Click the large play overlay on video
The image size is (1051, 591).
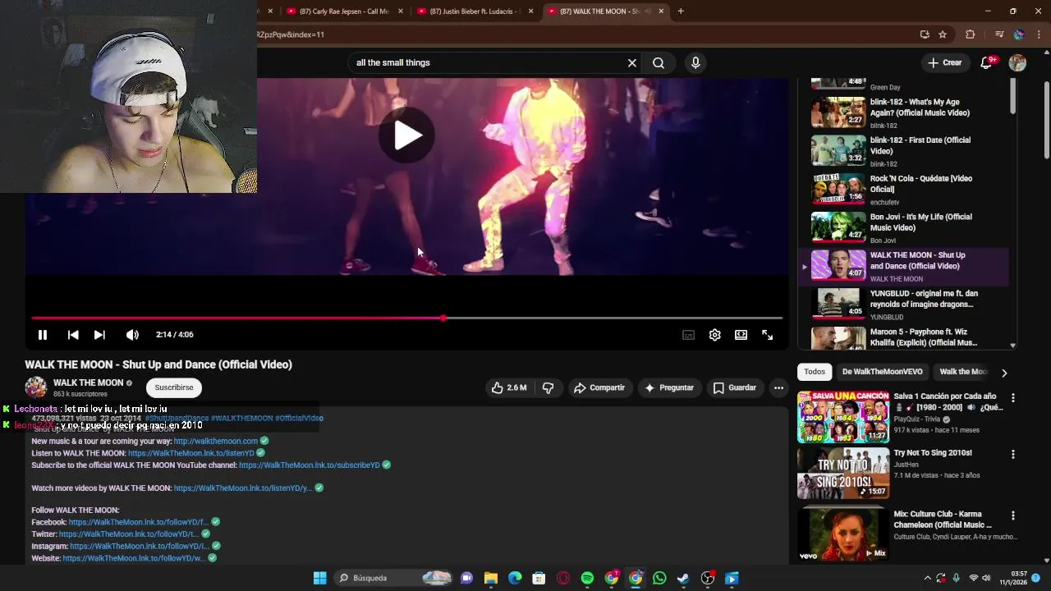coord(407,135)
